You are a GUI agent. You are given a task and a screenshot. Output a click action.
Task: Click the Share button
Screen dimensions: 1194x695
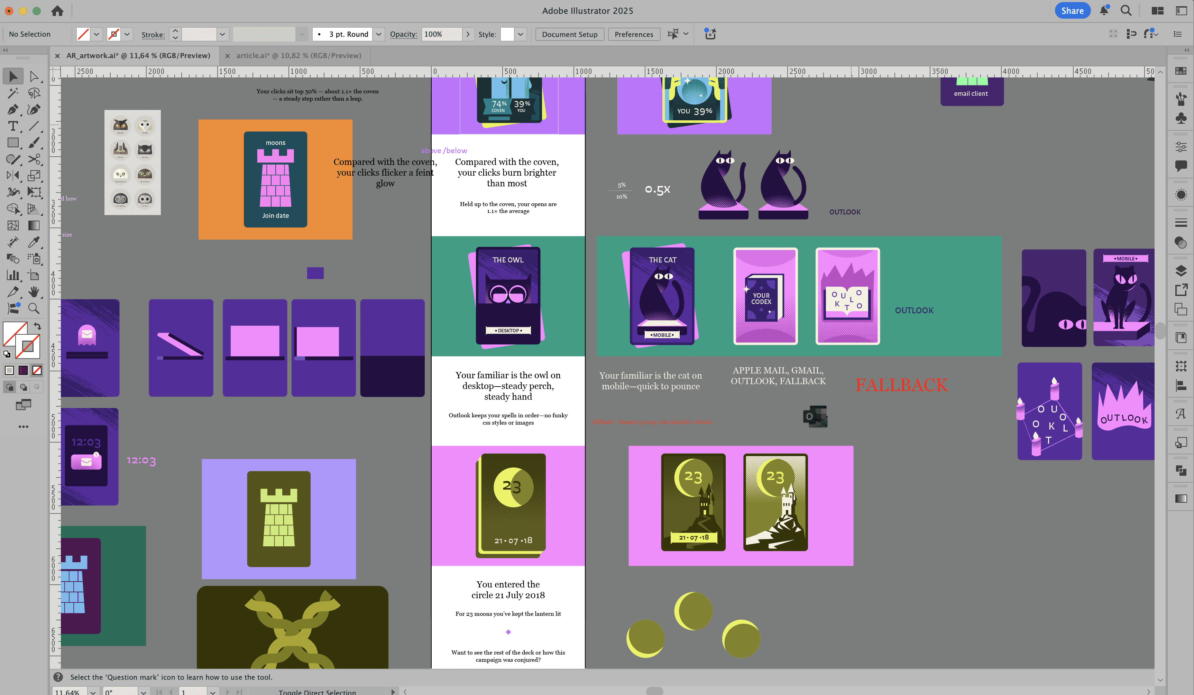pyautogui.click(x=1072, y=10)
